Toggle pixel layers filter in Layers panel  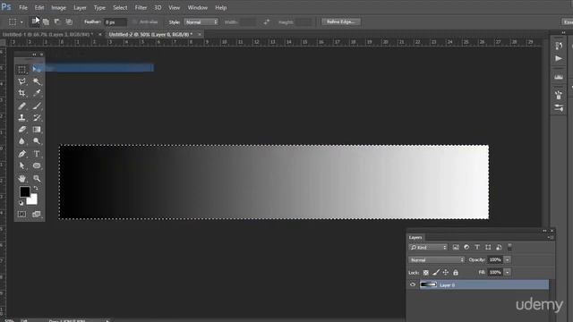click(x=456, y=248)
